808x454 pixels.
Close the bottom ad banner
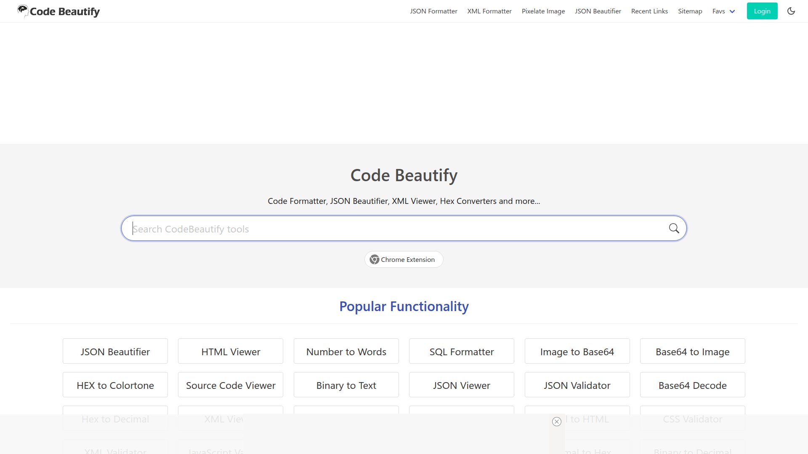click(557, 422)
